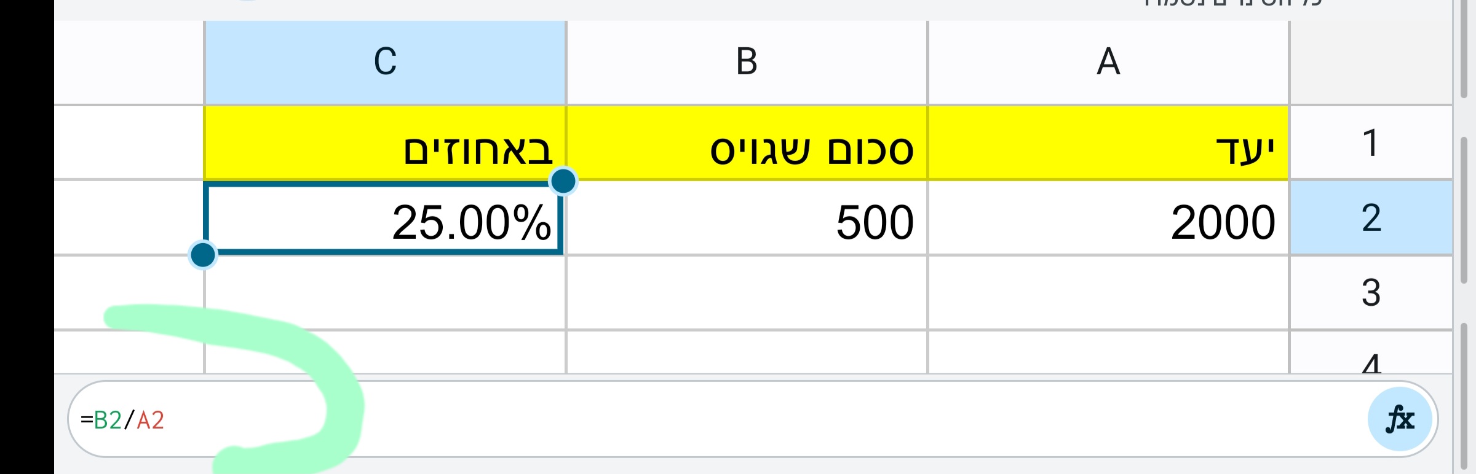This screenshot has width=1476, height=474.
Task: Select the cell containing 'יעד'
Action: [x=1107, y=141]
